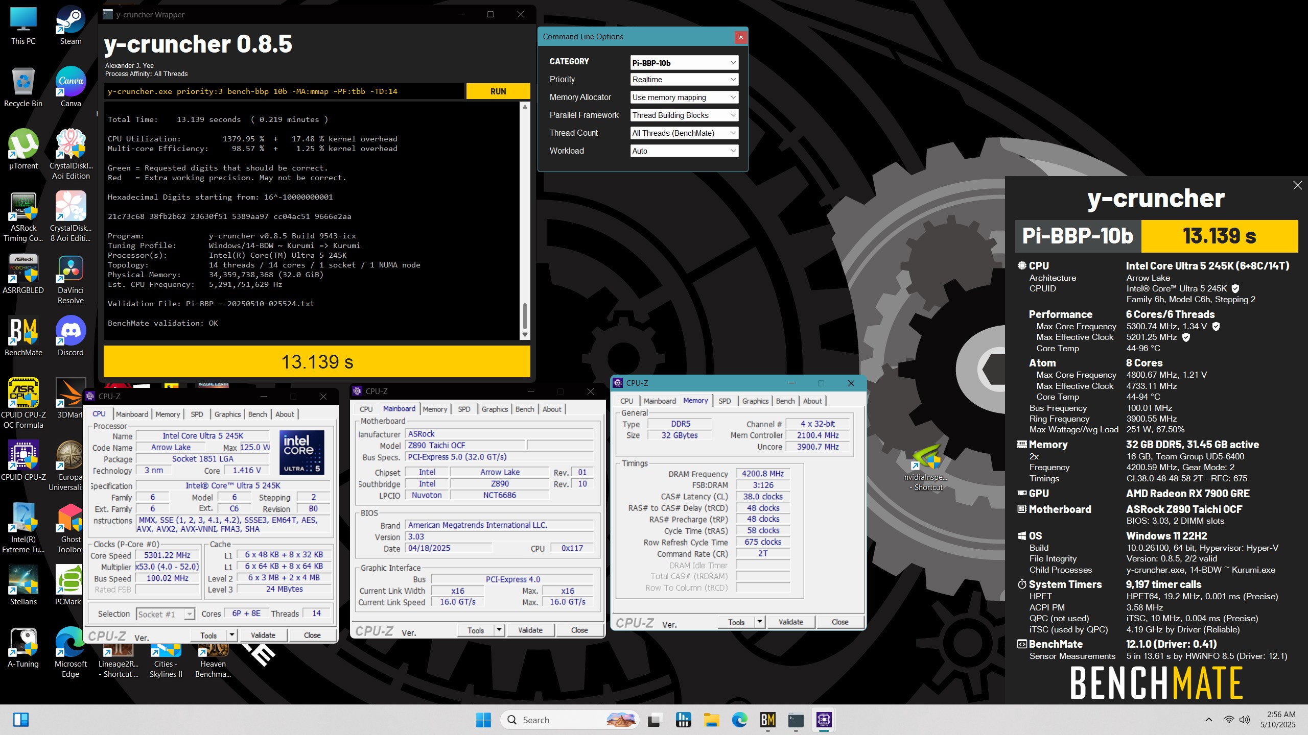Click Validate in left CPU-Z window
Screen dimensions: 1308x735
pos(263,635)
